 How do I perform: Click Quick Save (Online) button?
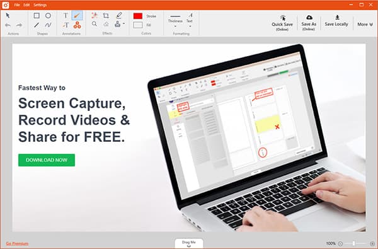pyautogui.click(x=282, y=23)
